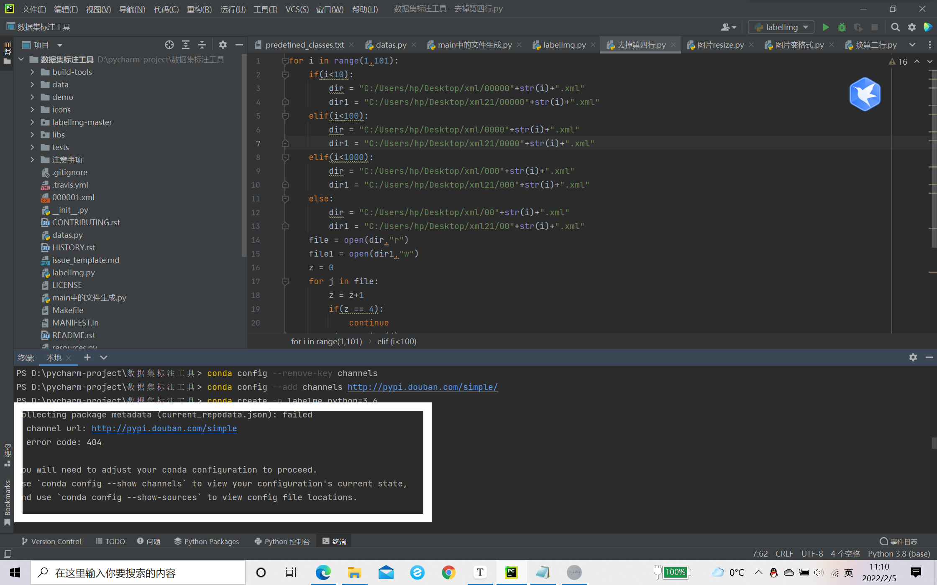Expand the build-tools folder
Image resolution: width=937 pixels, height=585 pixels.
pos(32,72)
